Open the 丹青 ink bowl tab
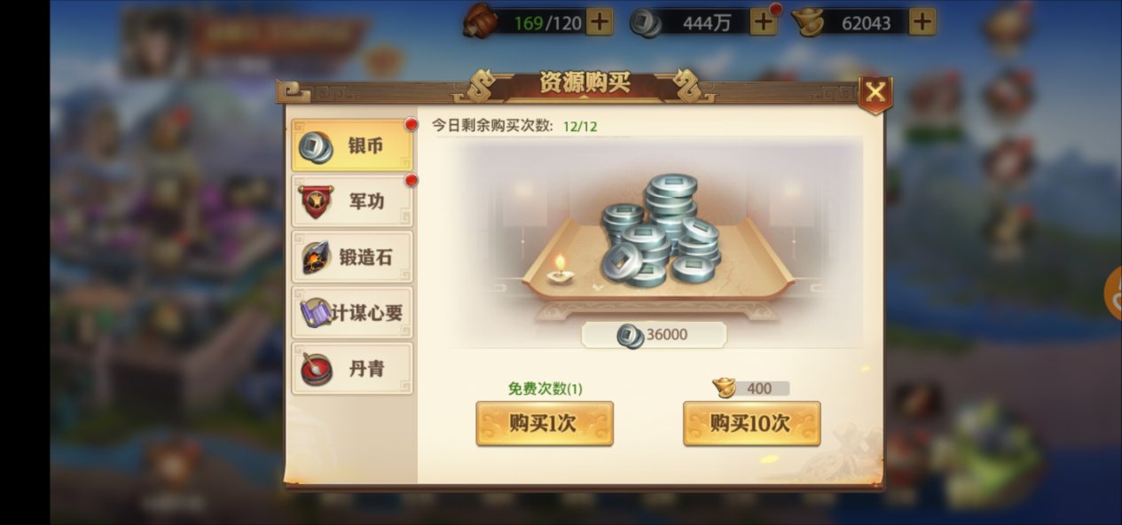The height and width of the screenshot is (525, 1122). [352, 369]
